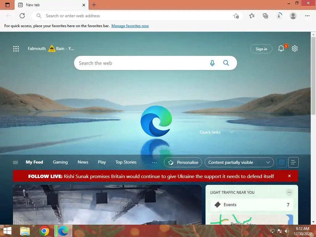Launch Google Chrome from taskbar

44,231
